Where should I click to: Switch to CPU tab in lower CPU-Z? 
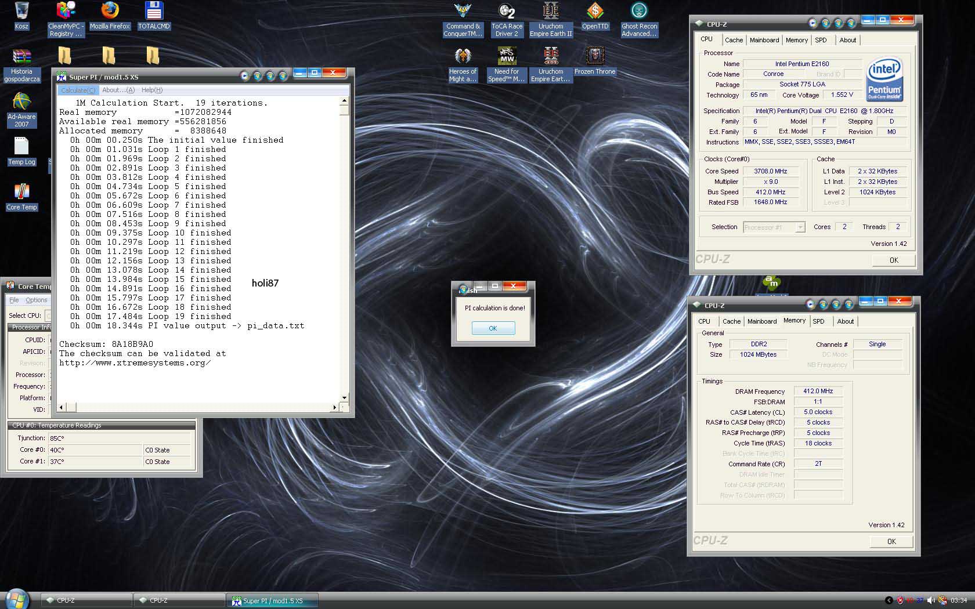(704, 321)
